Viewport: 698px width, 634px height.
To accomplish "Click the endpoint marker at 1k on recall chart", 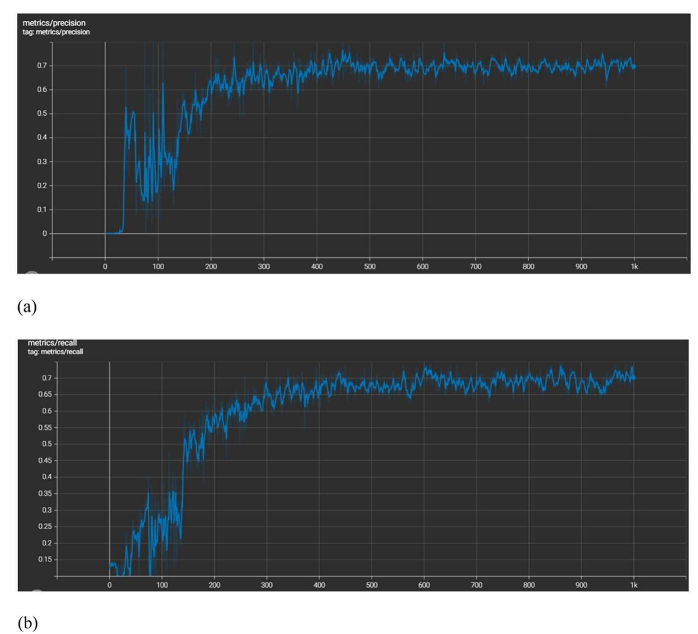I will click(633, 378).
